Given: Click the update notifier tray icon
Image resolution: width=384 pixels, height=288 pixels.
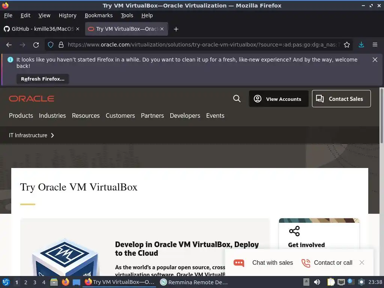Looking at the screenshot, I should (x=350, y=282).
